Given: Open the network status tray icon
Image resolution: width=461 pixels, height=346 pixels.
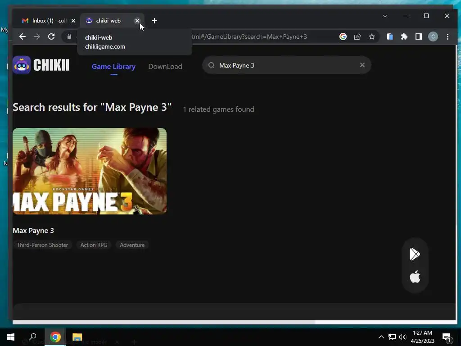Looking at the screenshot, I should 392,337.
